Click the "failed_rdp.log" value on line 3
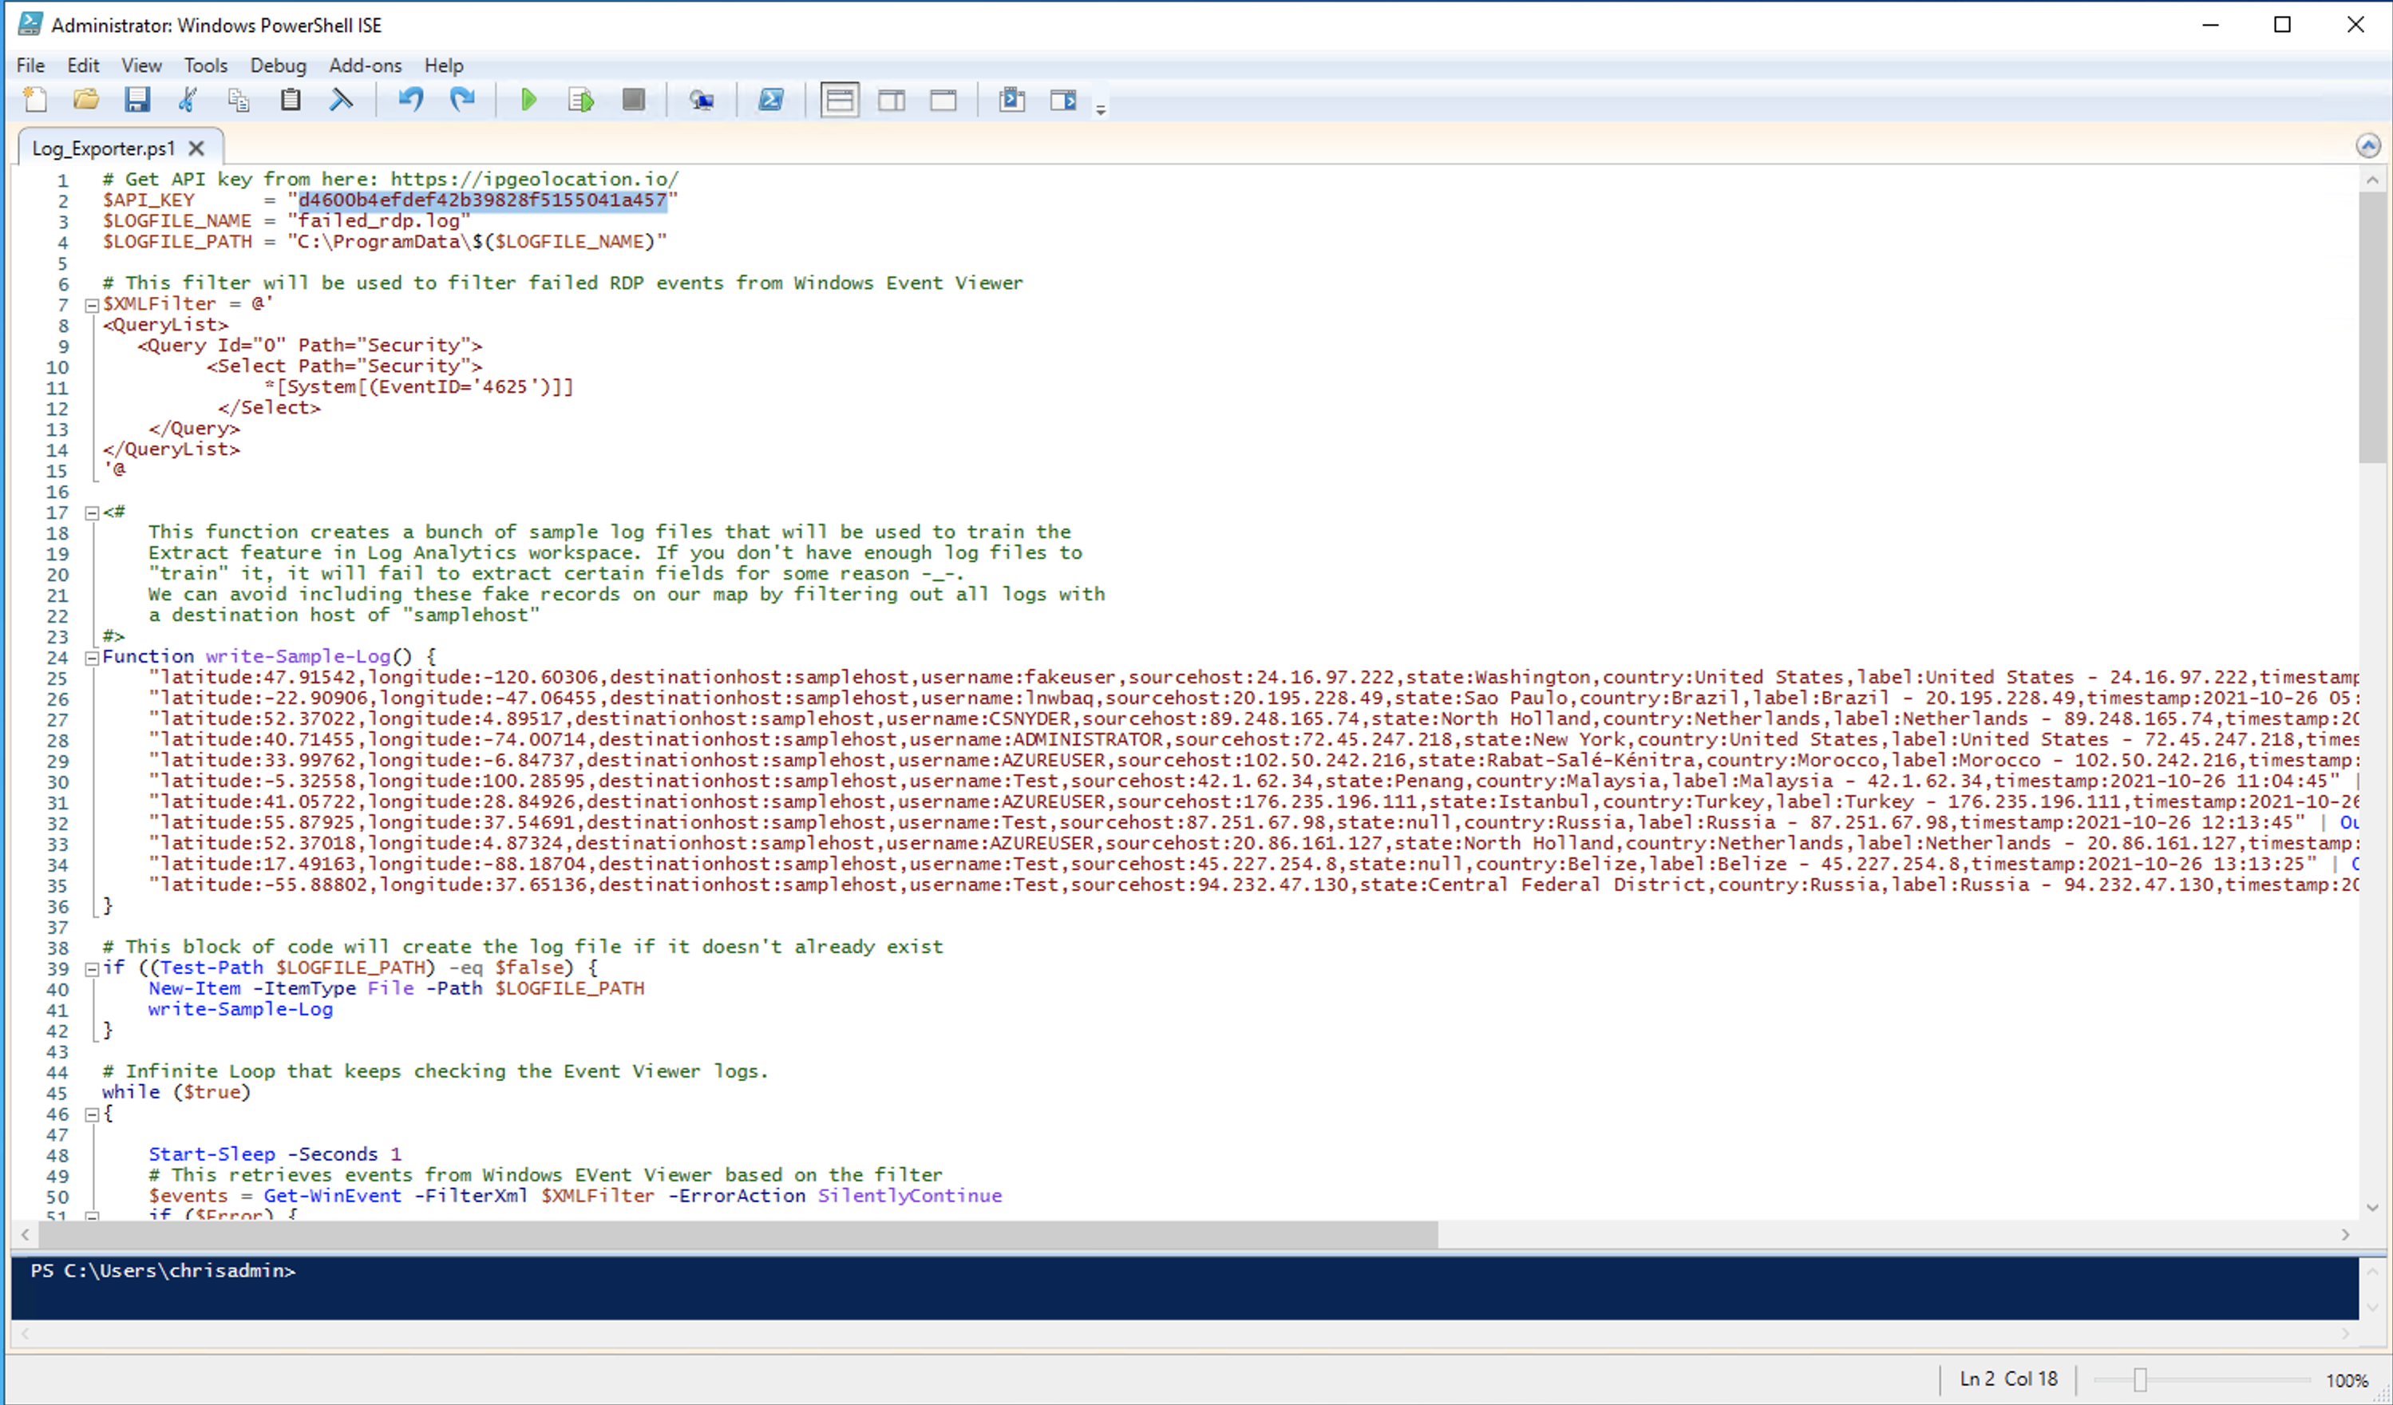The width and height of the screenshot is (2393, 1405). (379, 221)
